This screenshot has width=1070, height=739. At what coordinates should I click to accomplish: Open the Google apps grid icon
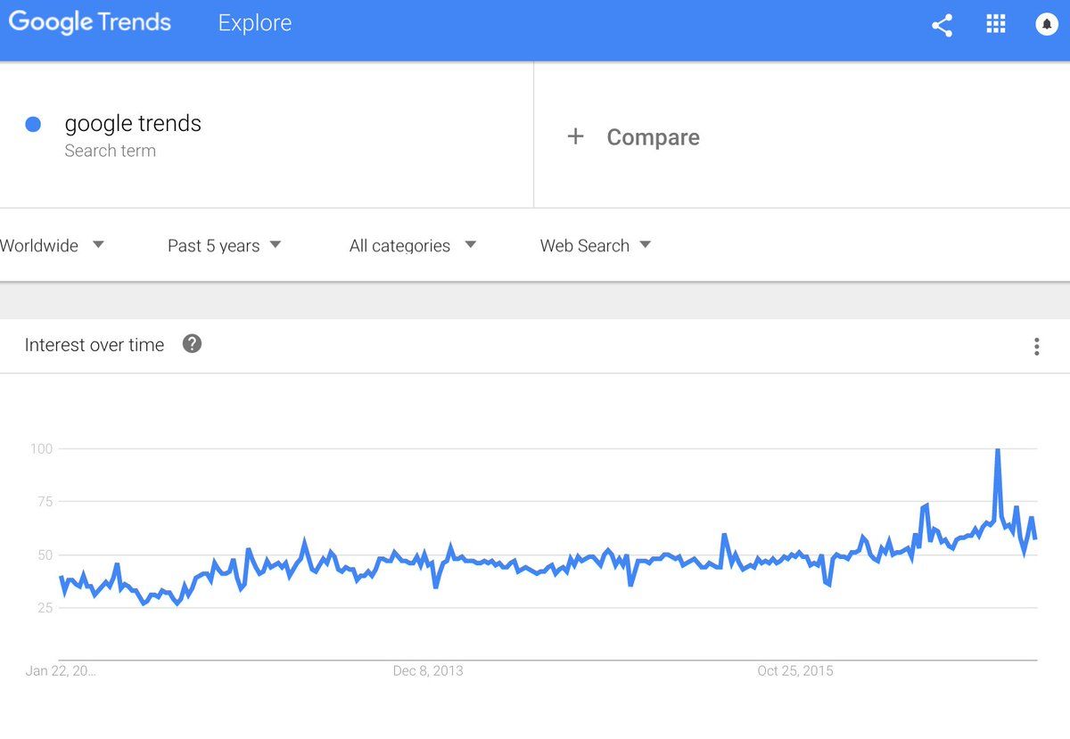(995, 24)
